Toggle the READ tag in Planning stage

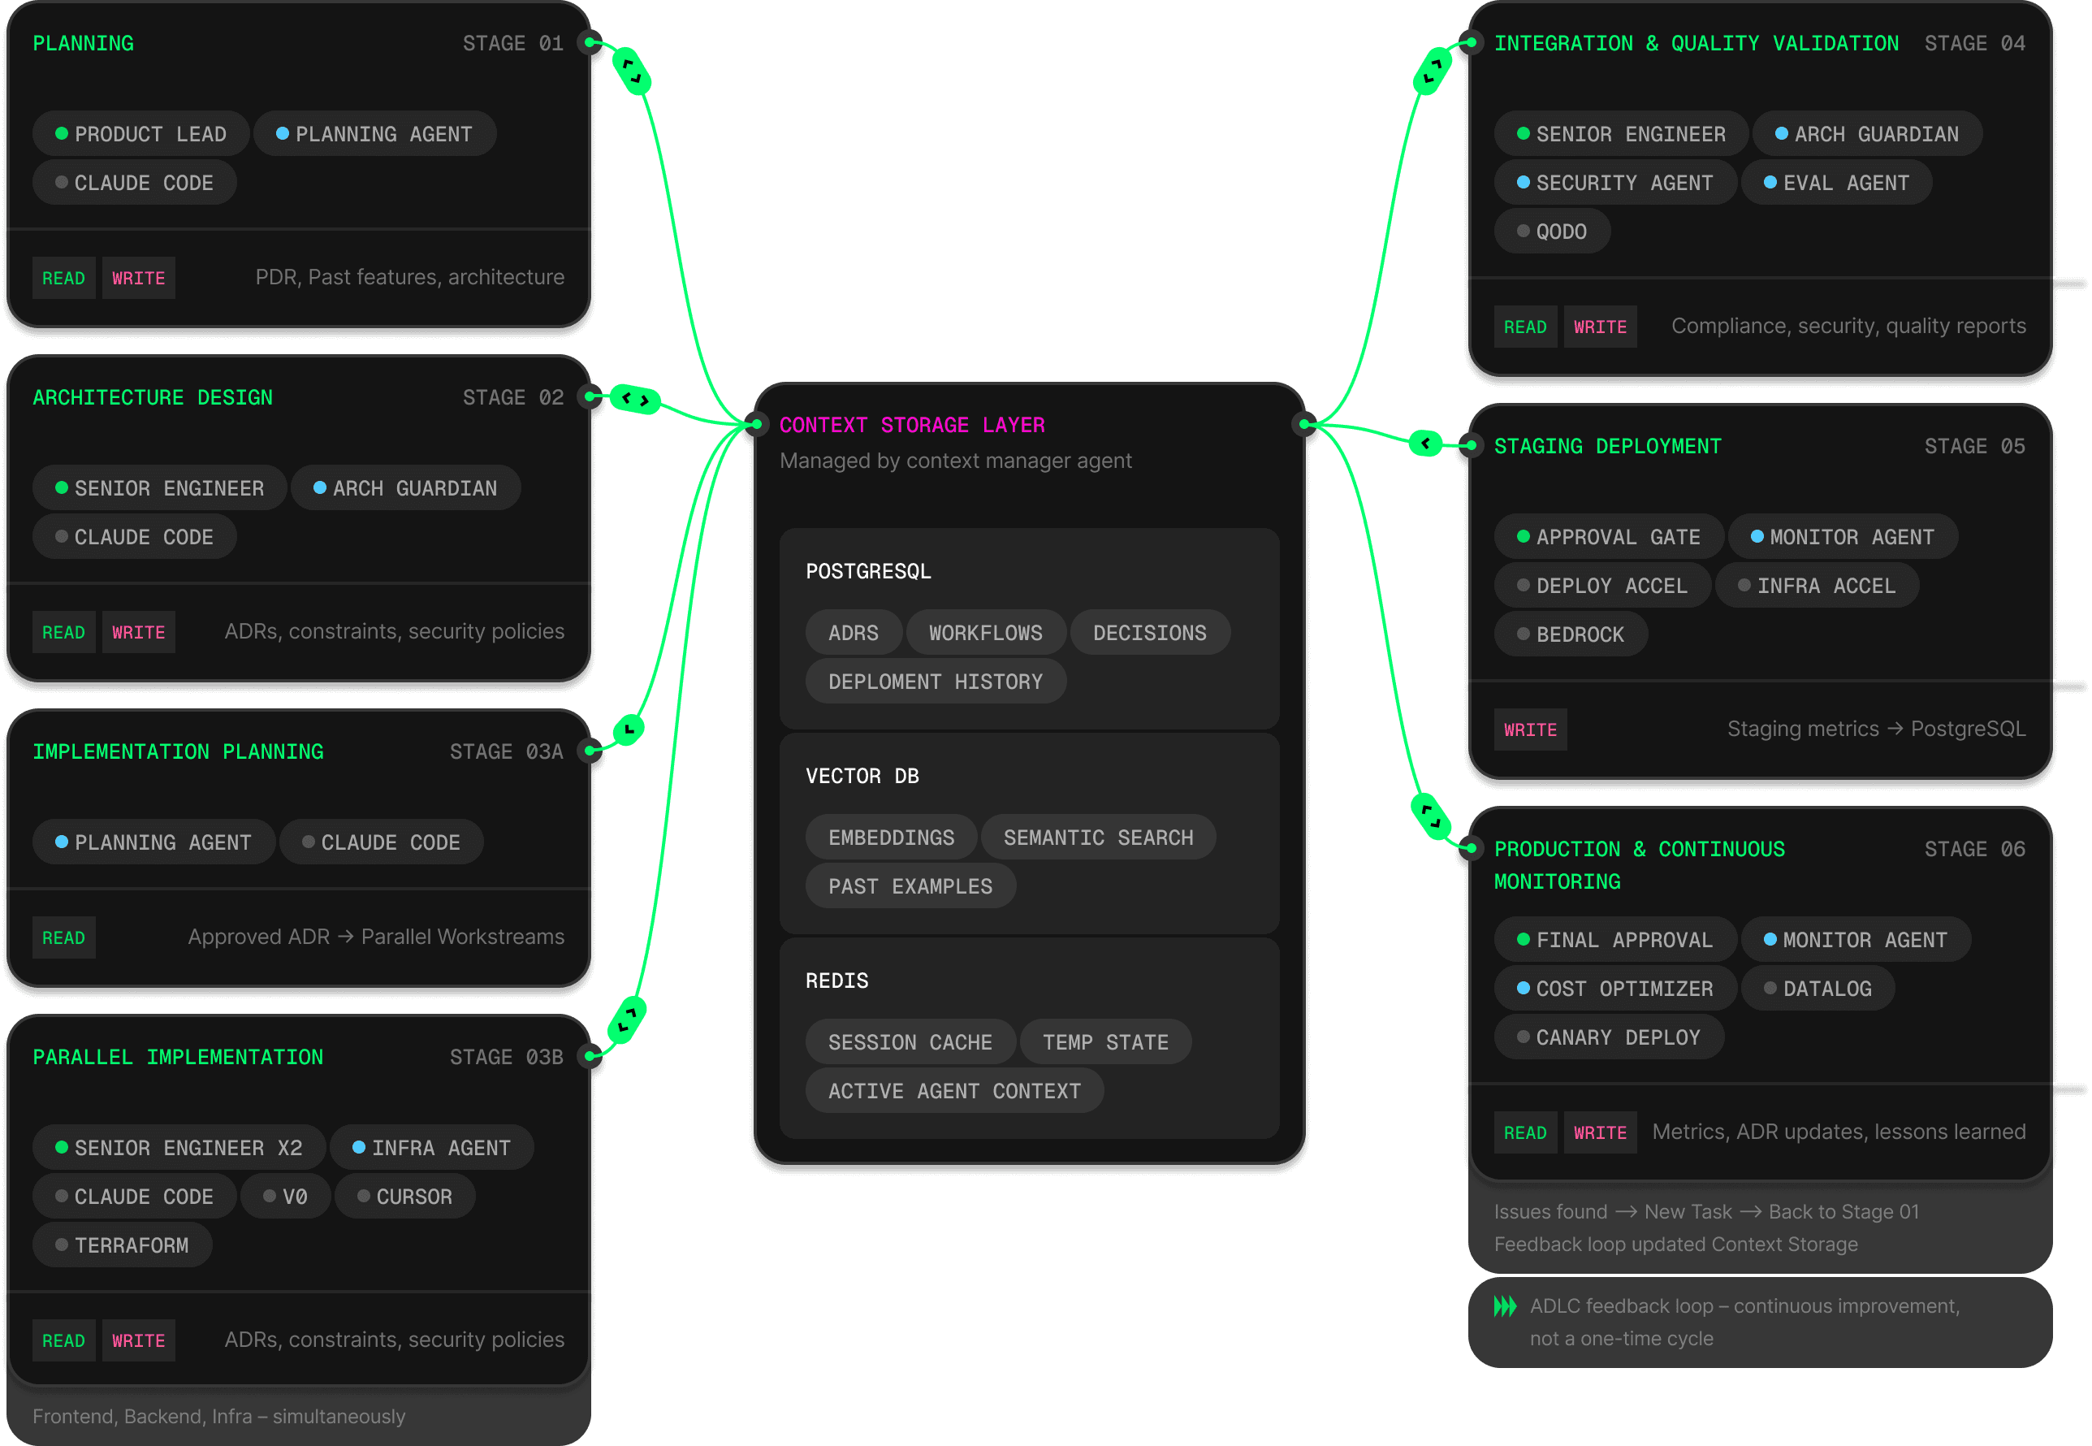tap(63, 278)
